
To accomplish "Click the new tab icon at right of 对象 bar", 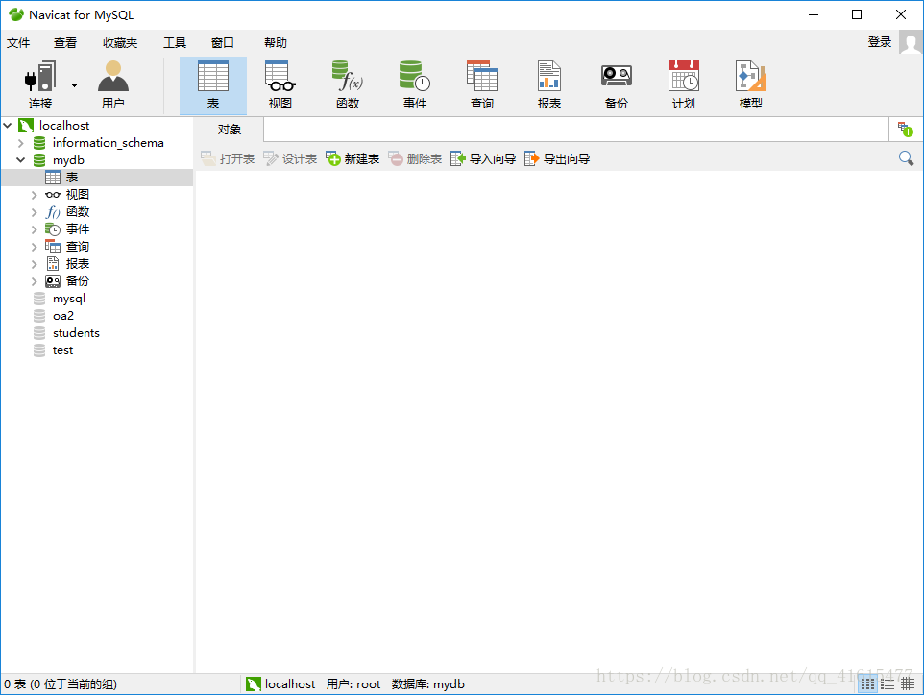I will [x=905, y=130].
